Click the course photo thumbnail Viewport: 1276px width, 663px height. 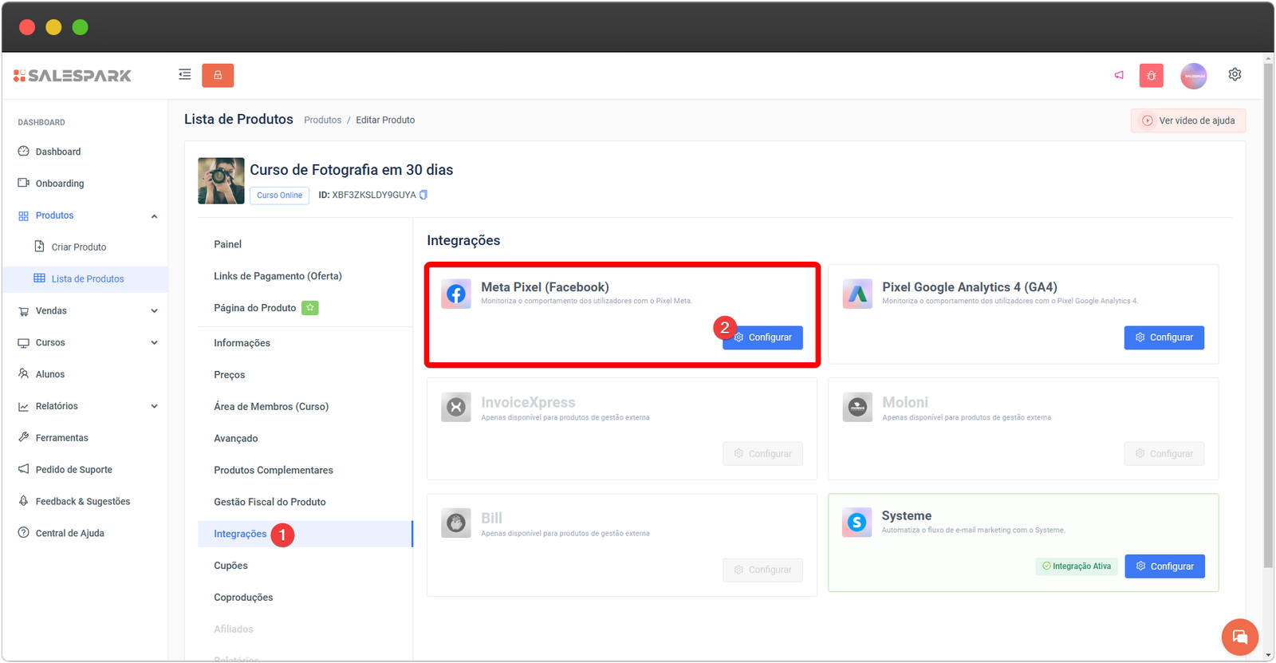[221, 181]
